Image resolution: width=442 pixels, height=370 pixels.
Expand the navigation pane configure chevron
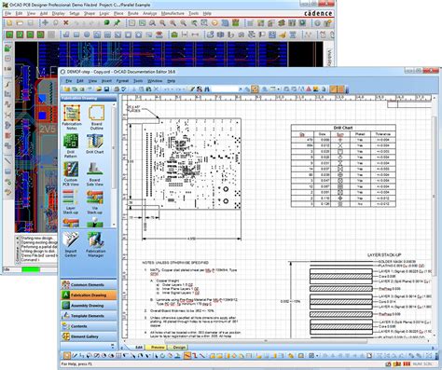click(x=113, y=346)
